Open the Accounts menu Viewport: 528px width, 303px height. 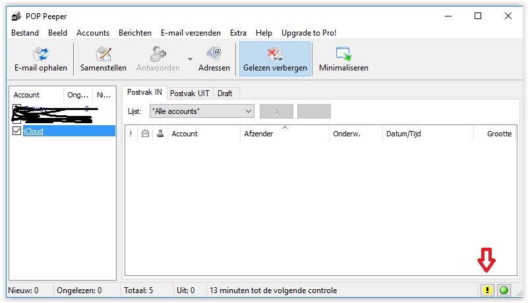(x=93, y=33)
